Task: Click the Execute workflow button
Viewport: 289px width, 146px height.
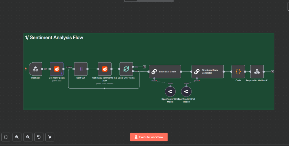Action: [x=149, y=137]
